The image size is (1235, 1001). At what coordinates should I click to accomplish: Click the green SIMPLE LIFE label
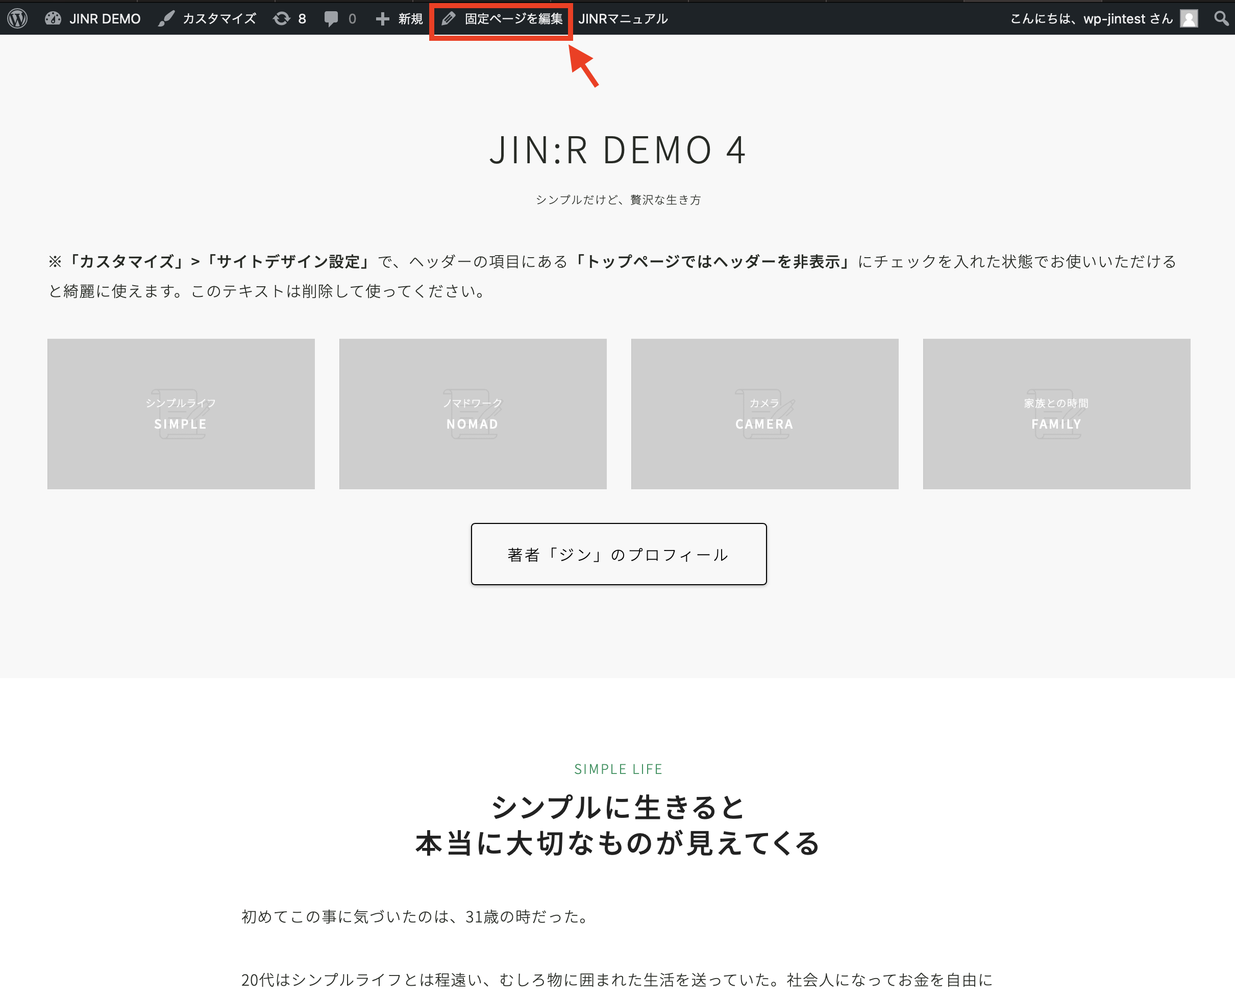[x=619, y=769]
